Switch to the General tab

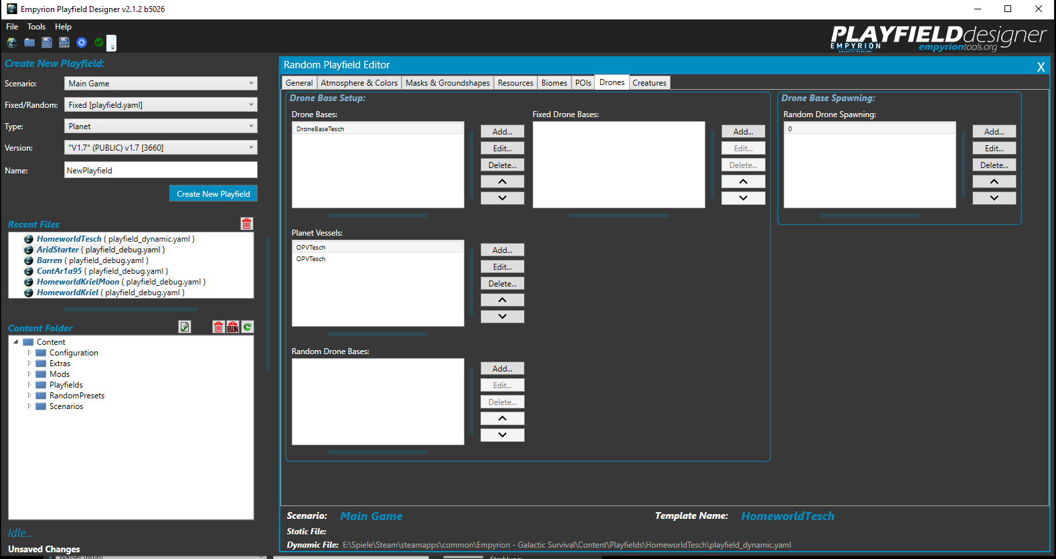299,83
